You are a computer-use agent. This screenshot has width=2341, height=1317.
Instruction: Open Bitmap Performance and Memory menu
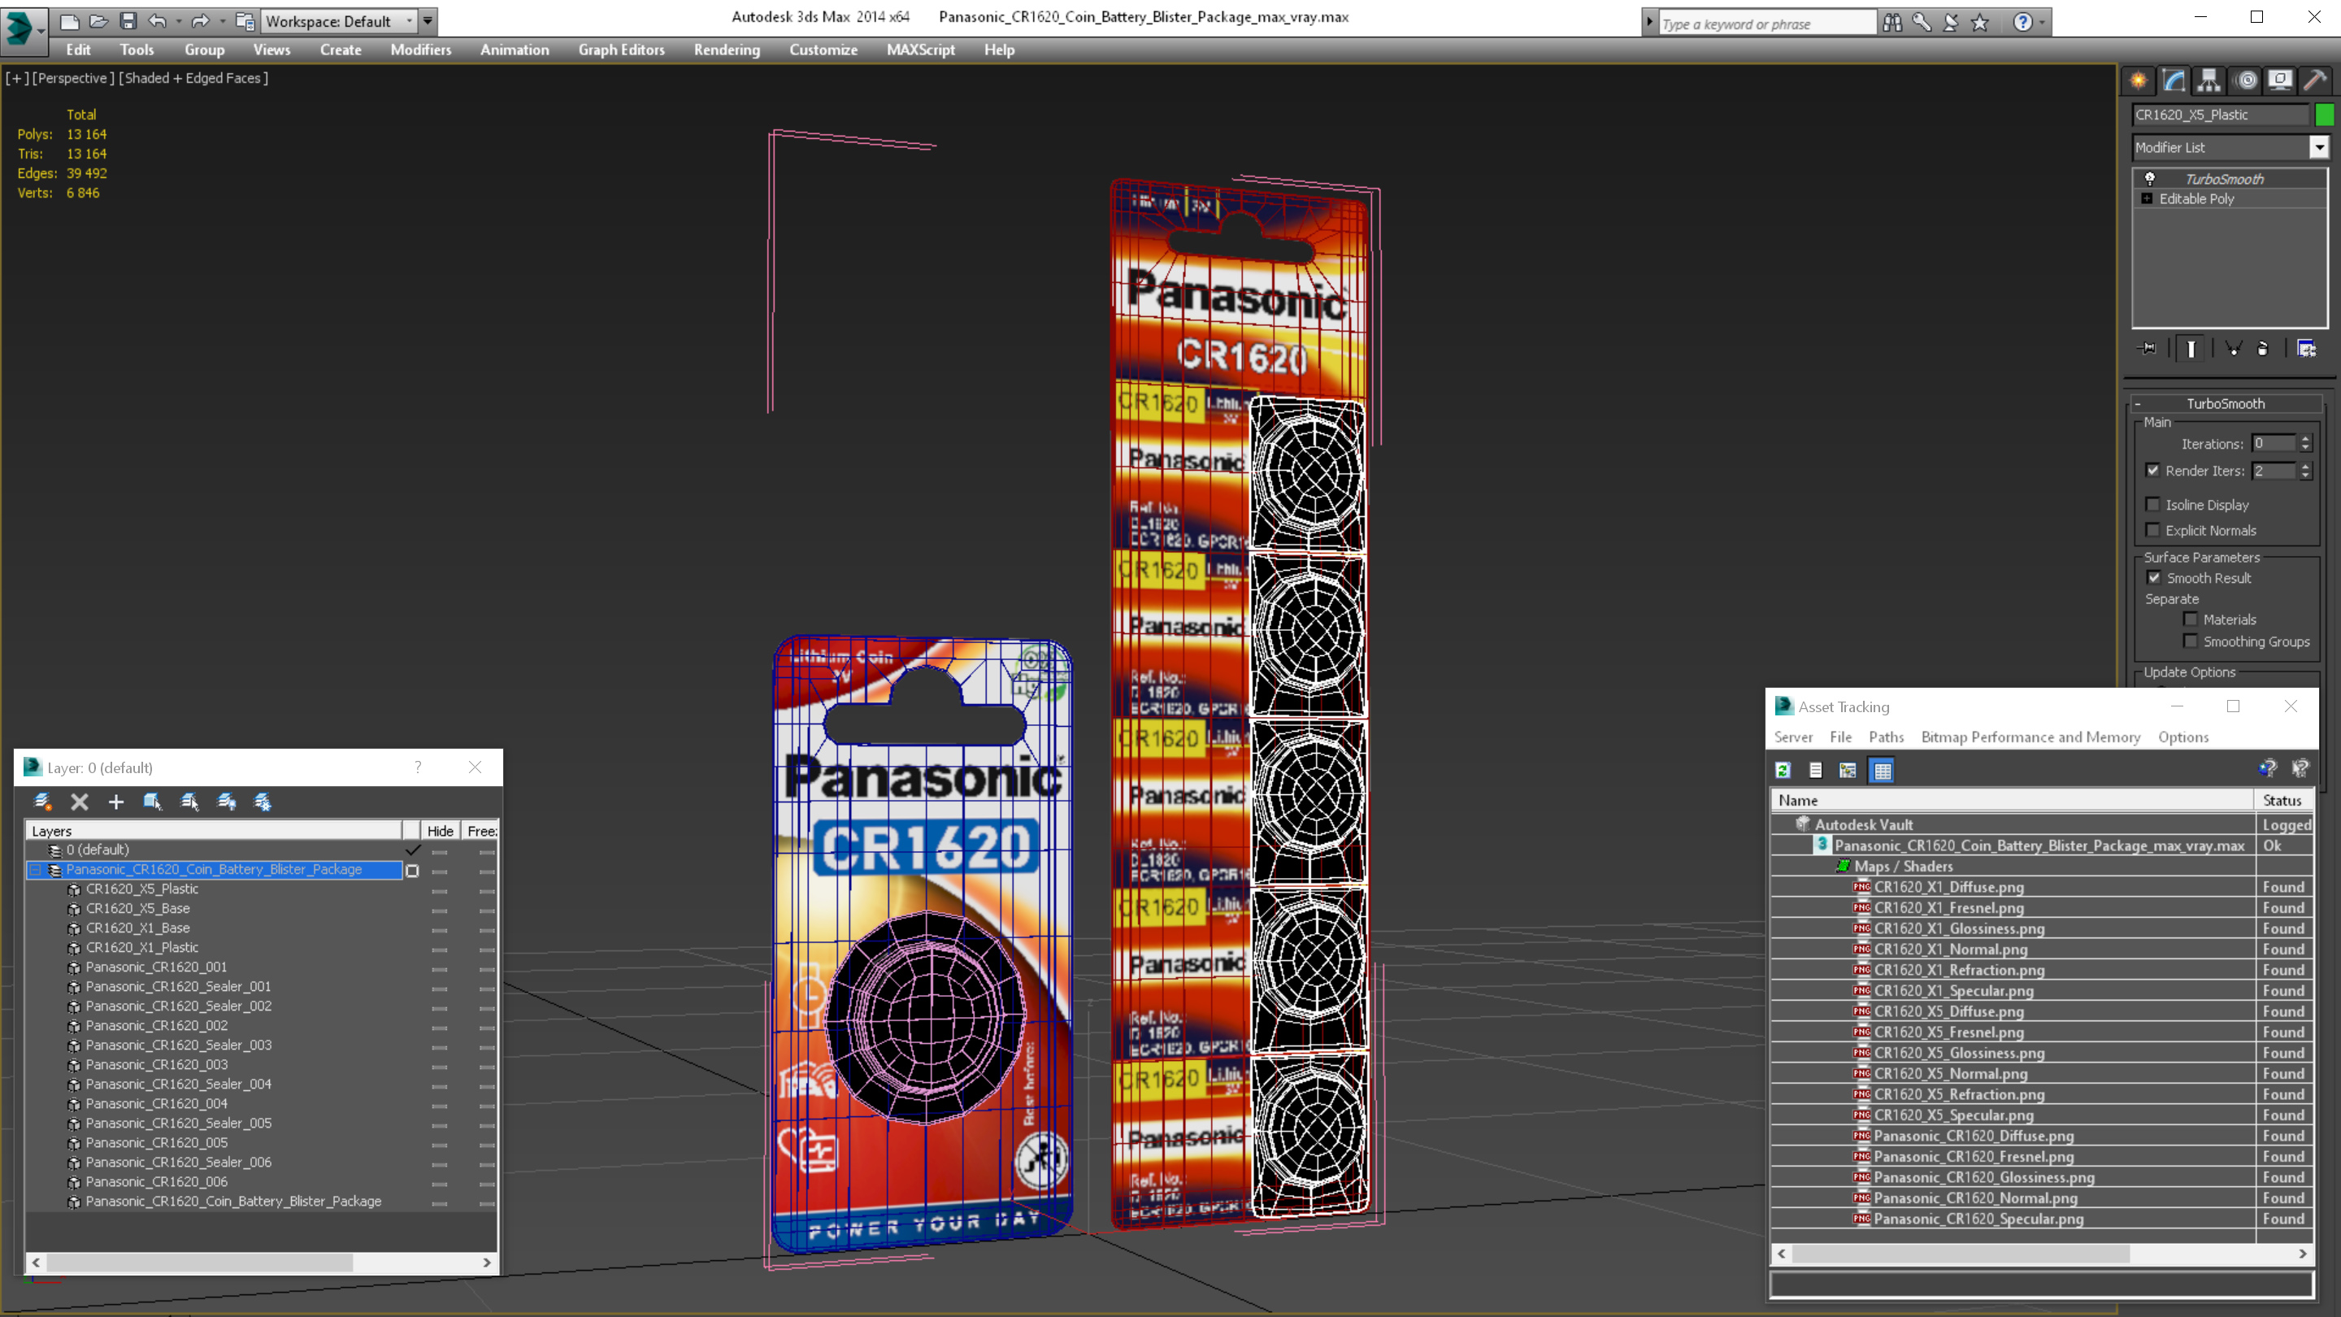[2030, 737]
